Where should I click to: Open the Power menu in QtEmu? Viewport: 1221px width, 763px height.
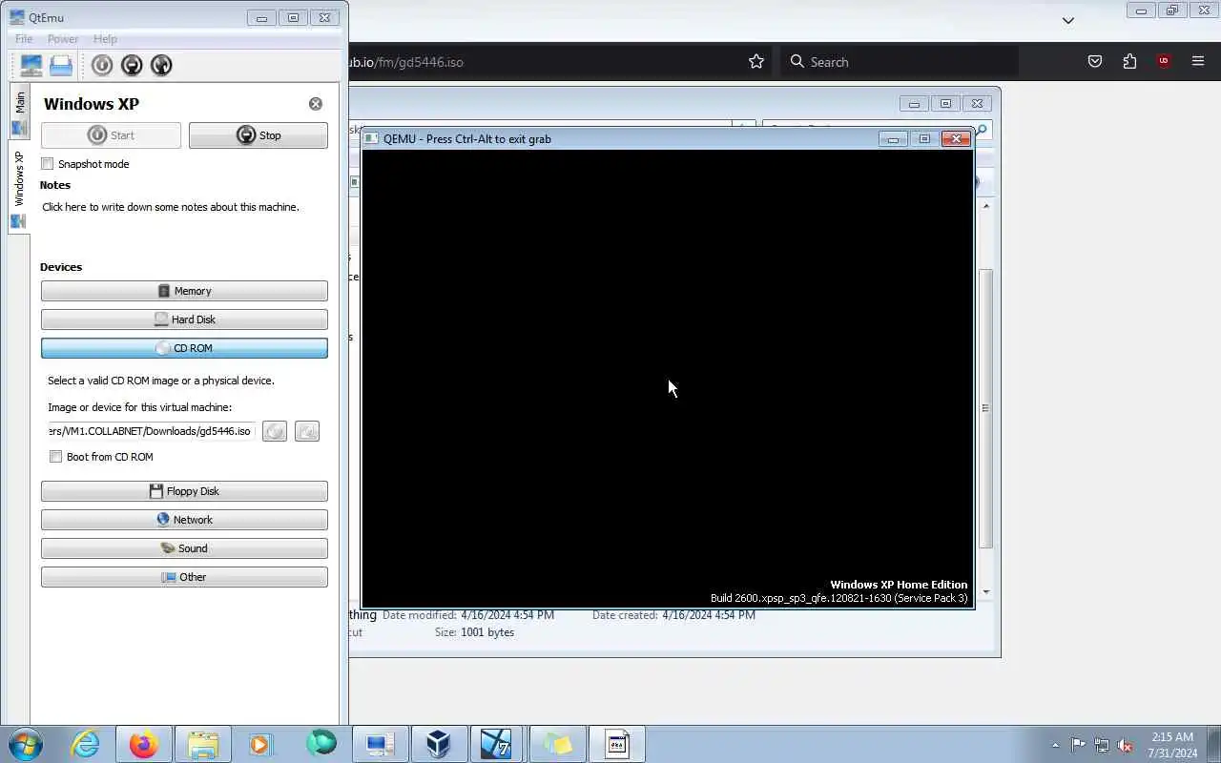click(63, 39)
